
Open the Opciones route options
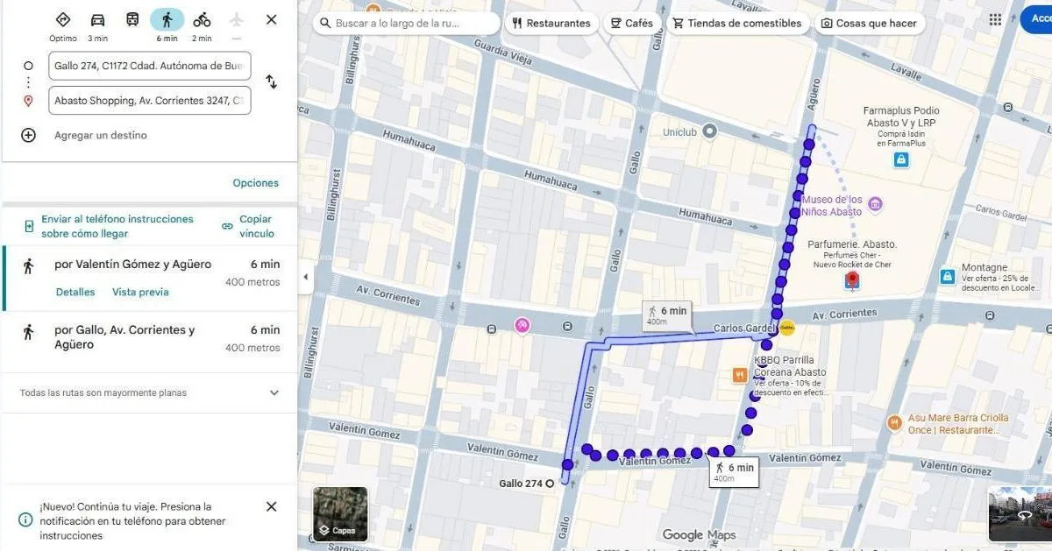[255, 183]
